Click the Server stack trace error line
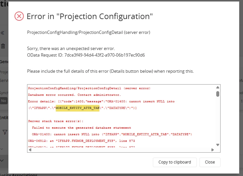Image resolution: width=243 pixels, height=176 pixels. [56, 121]
